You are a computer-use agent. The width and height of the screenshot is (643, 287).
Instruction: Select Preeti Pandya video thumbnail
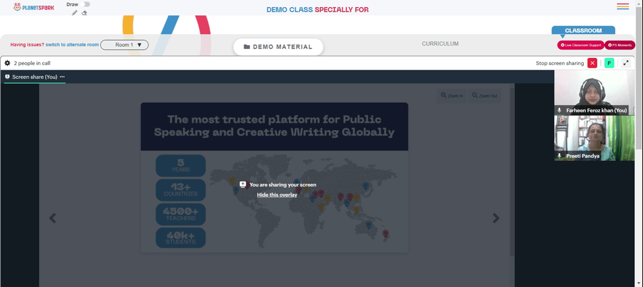(x=594, y=138)
